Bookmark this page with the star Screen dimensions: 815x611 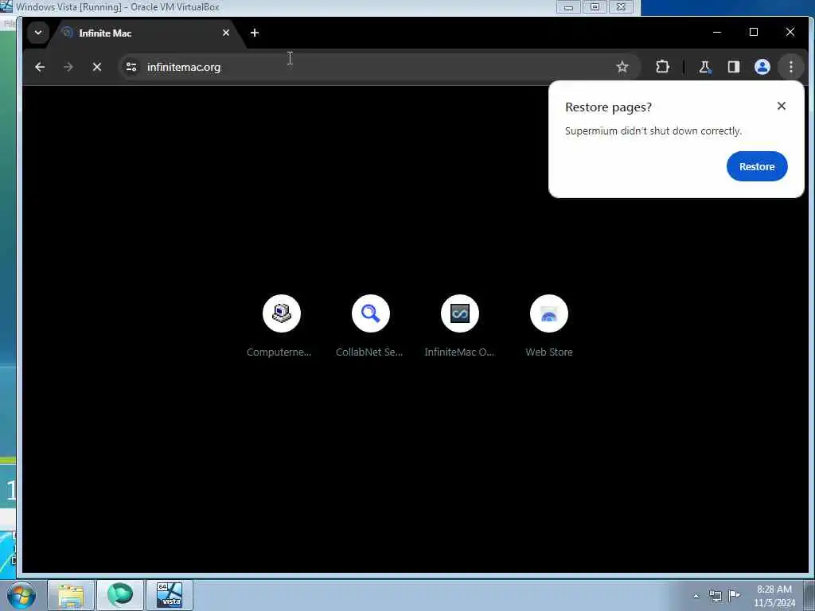622,67
